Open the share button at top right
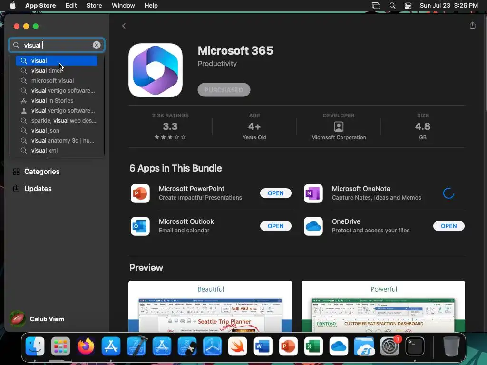The image size is (487, 365). point(472,25)
